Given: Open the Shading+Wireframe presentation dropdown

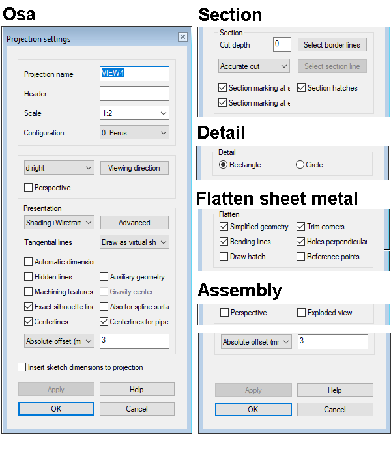Looking at the screenshot, I should 59,223.
